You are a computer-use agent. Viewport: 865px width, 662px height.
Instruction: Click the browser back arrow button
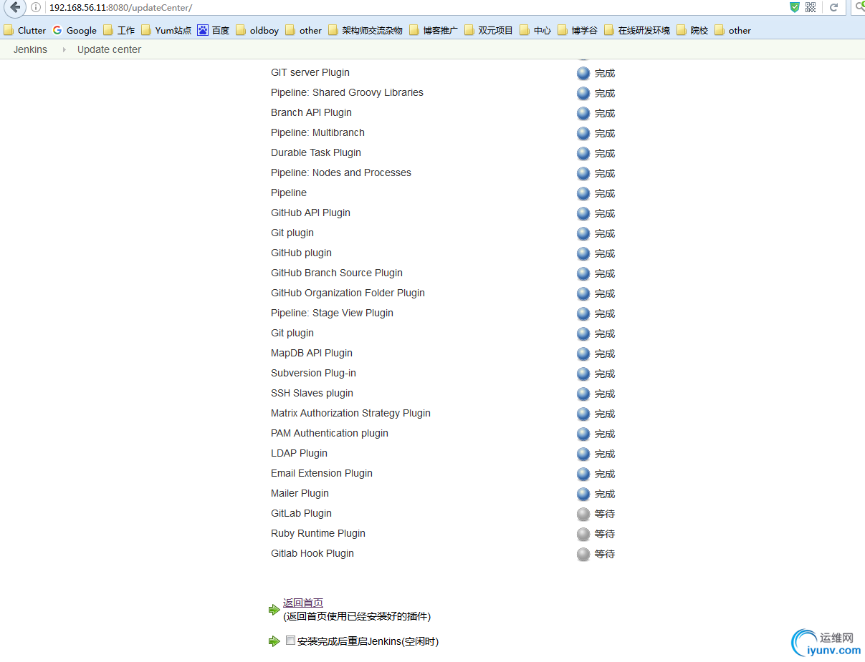coord(14,7)
